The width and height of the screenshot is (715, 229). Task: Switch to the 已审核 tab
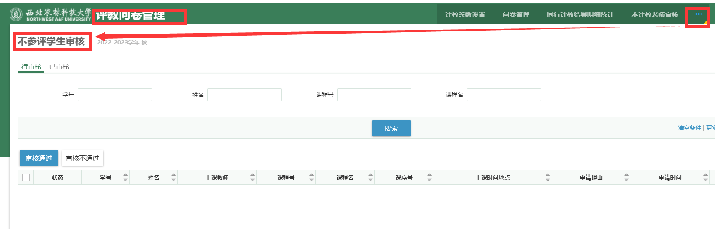pyautogui.click(x=59, y=67)
